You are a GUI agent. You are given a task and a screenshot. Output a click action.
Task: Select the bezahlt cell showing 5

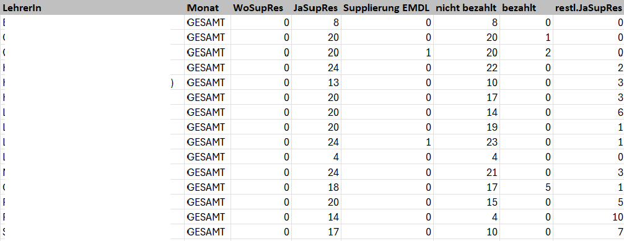tap(526, 187)
